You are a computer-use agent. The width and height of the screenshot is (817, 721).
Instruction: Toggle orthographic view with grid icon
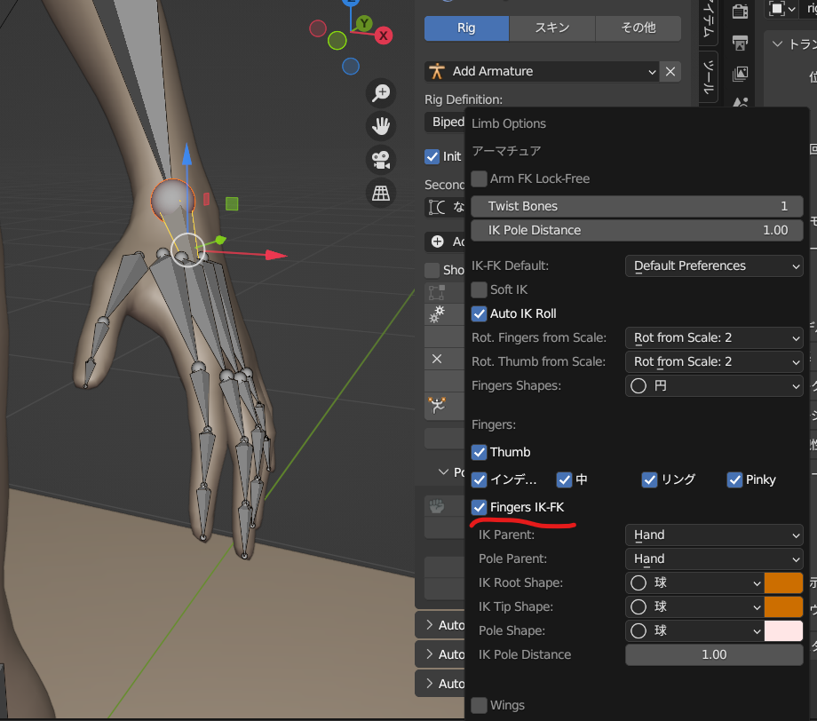(380, 194)
